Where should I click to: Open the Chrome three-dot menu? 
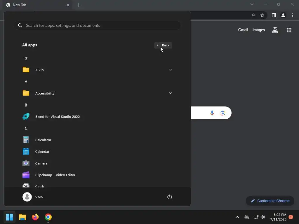293,15
